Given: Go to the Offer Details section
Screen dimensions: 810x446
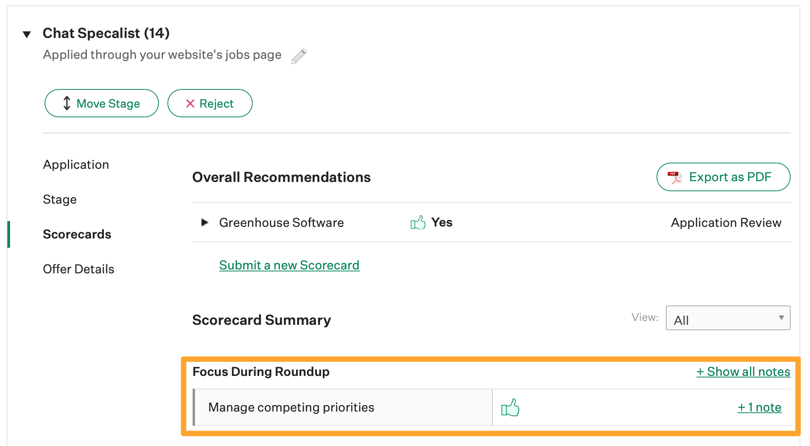Looking at the screenshot, I should pyautogui.click(x=78, y=269).
